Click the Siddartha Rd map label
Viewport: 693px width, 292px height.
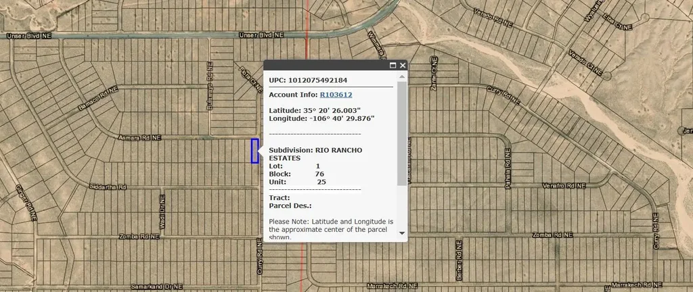click(108, 187)
